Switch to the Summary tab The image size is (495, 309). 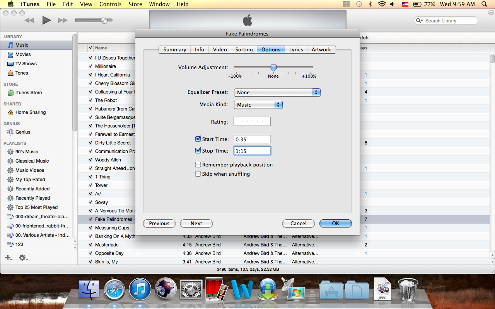(x=174, y=49)
